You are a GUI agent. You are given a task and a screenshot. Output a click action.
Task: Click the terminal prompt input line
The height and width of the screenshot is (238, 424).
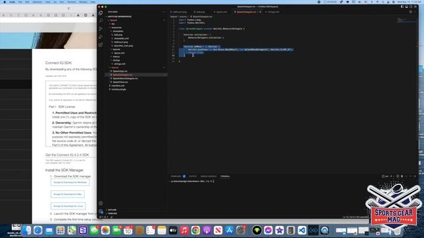tap(193, 181)
